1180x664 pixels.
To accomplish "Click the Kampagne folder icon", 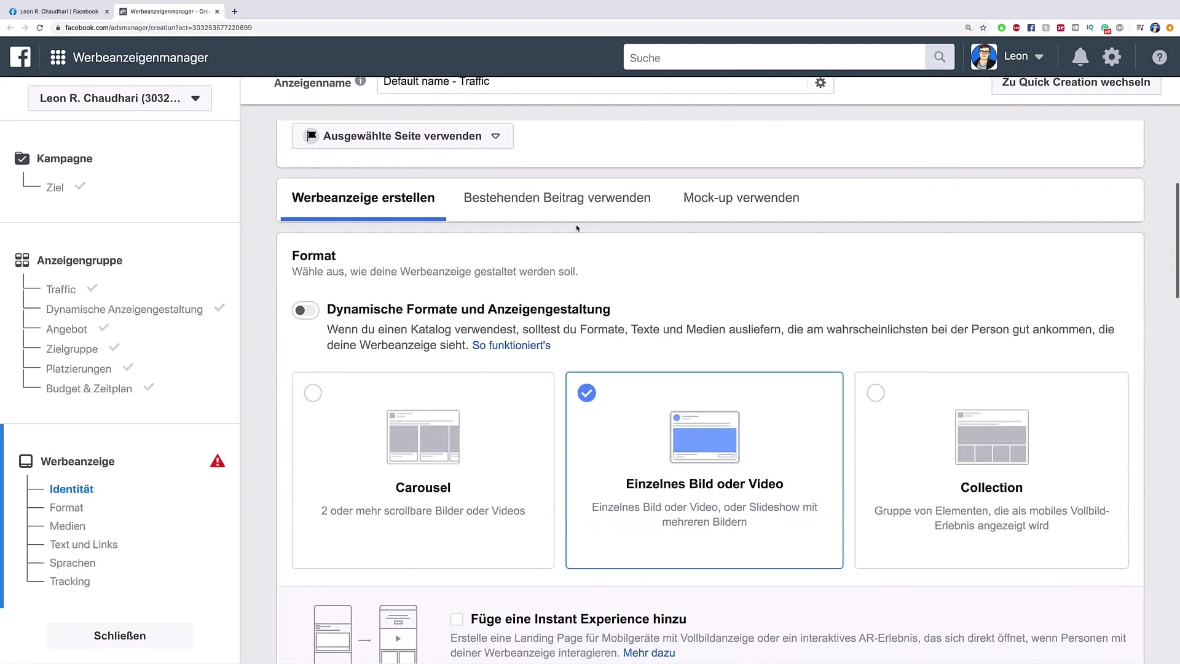I will [22, 158].
